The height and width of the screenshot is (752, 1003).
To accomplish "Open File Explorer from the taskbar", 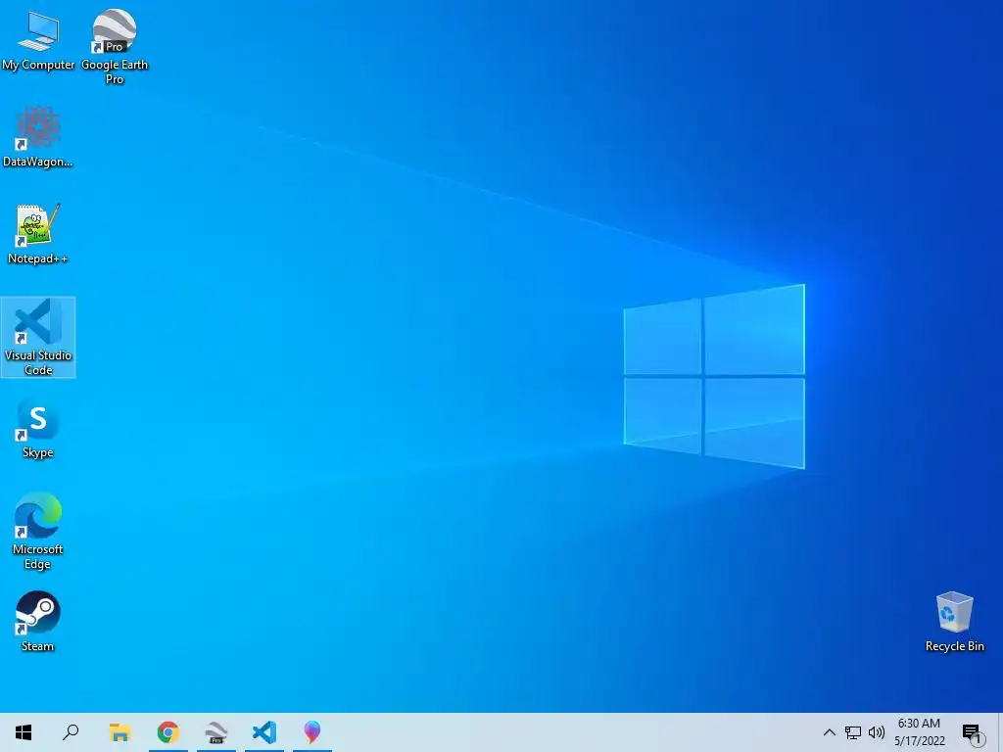I will click(119, 732).
